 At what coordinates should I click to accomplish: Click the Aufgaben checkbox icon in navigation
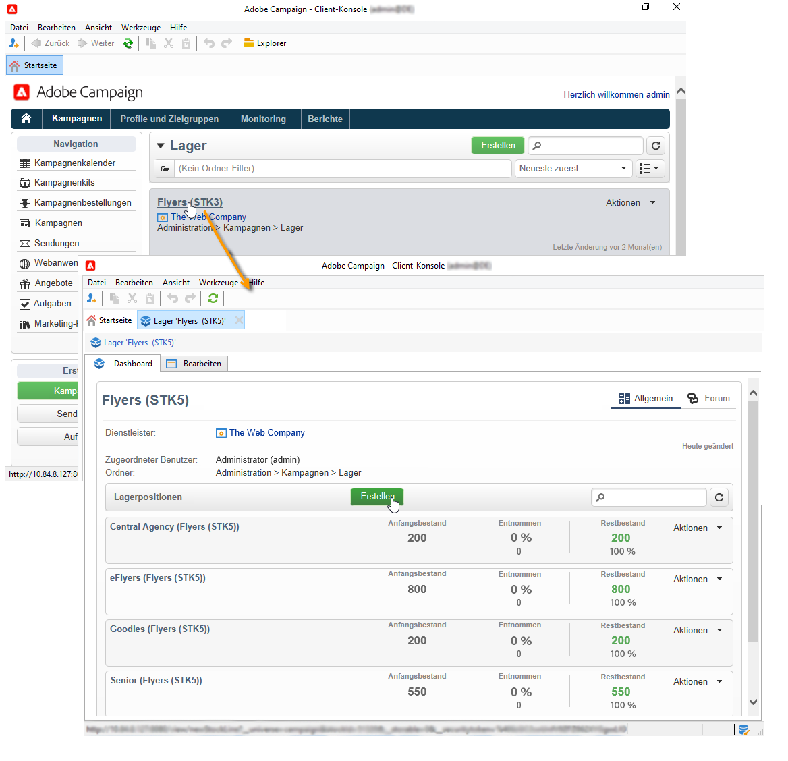[24, 304]
